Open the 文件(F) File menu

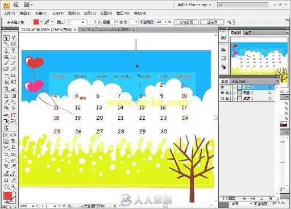[x=9, y=13]
